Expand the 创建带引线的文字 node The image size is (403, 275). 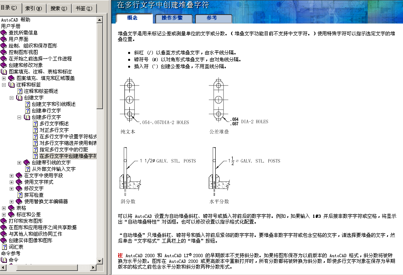pos(19,163)
